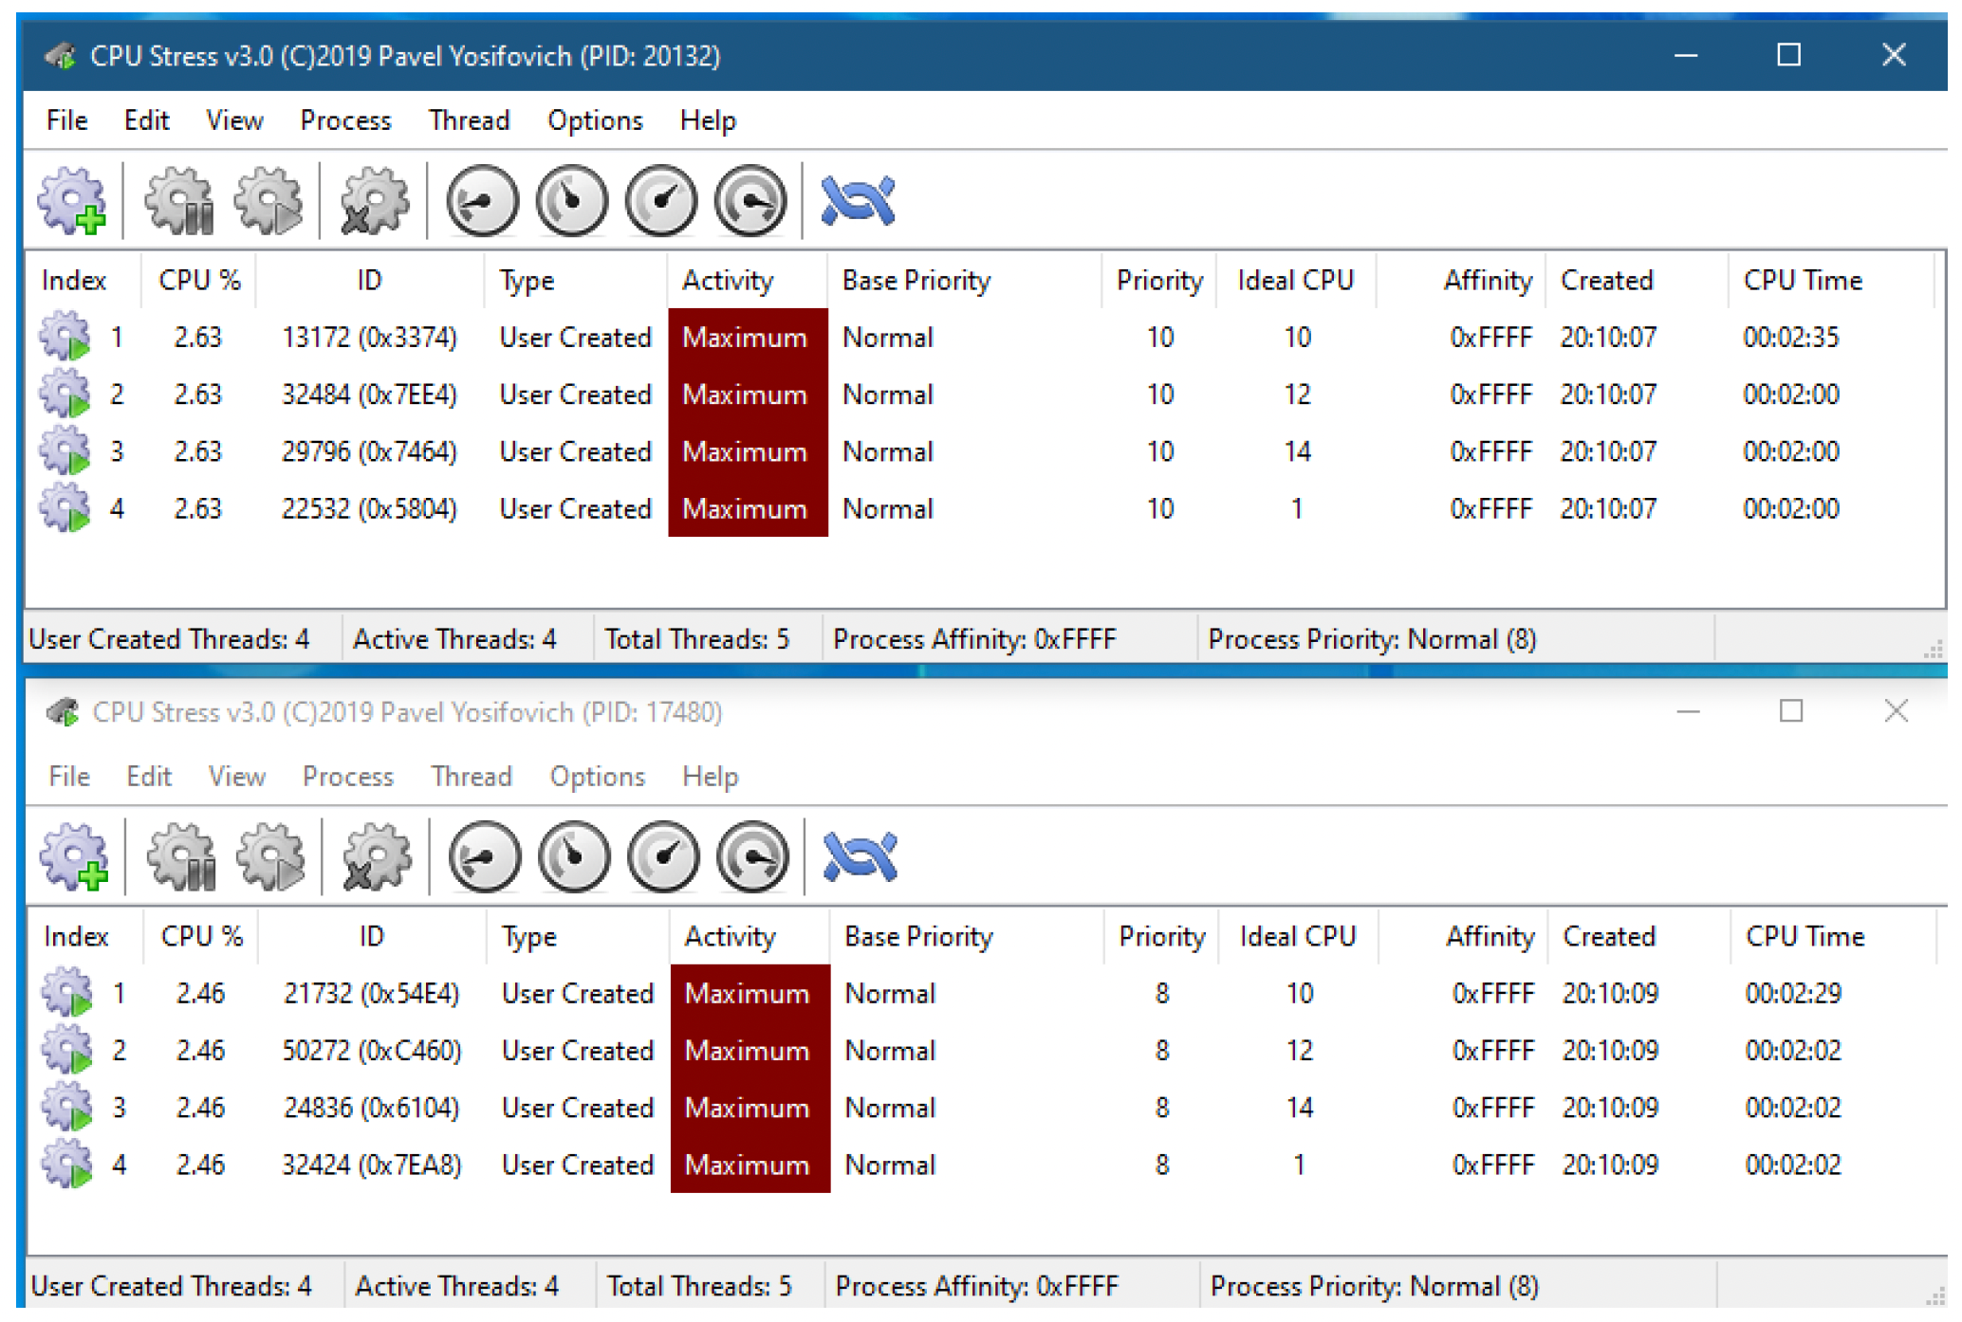Set low activity gauge in PID 17480 window
Image resolution: width=1962 pixels, height=1322 pixels.
(485, 856)
